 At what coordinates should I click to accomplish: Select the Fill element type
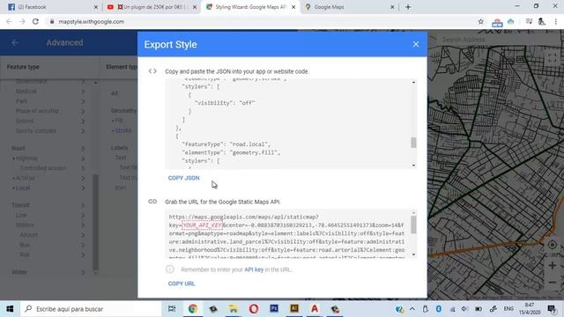[x=119, y=121]
